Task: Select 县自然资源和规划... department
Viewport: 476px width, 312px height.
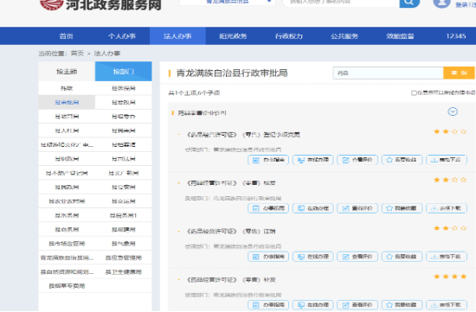Action: (x=67, y=272)
